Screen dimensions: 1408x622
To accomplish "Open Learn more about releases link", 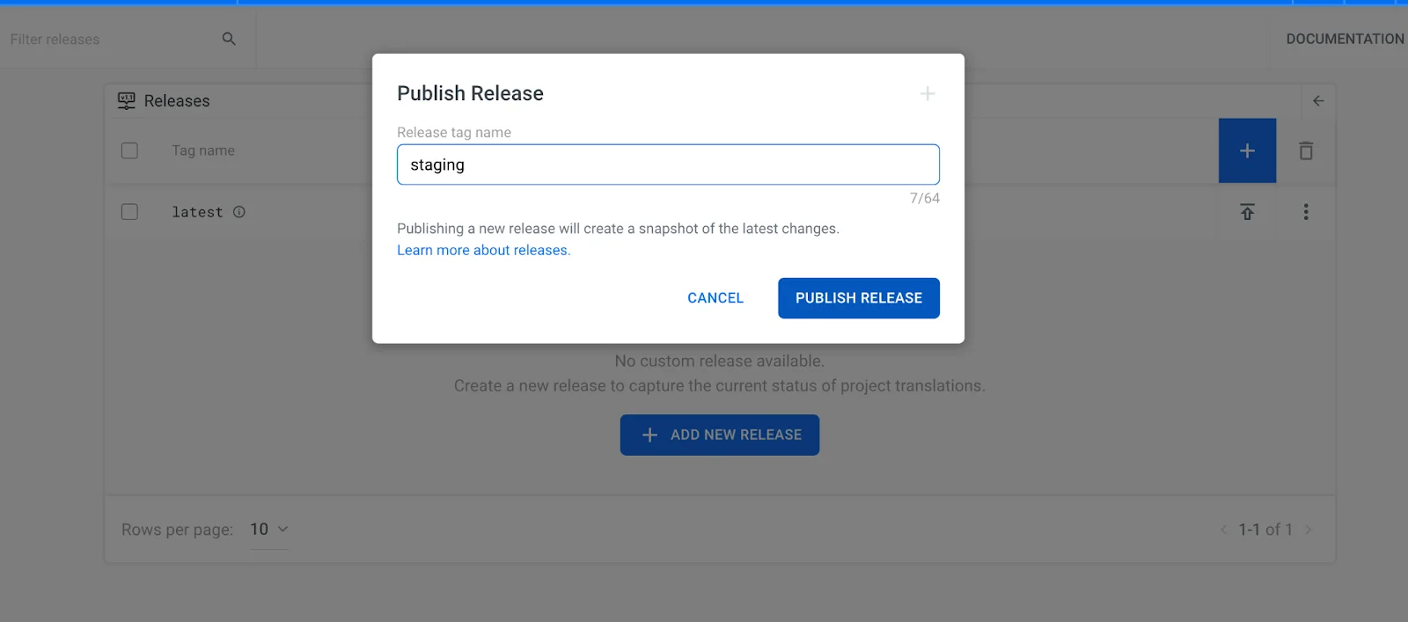I will [483, 251].
